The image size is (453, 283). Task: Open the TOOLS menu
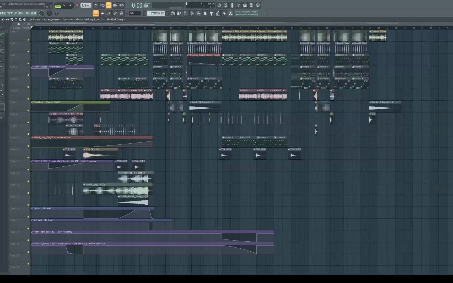tap(27, 13)
